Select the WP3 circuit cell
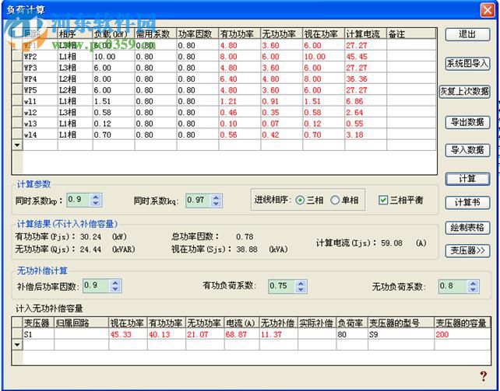 pos(40,68)
